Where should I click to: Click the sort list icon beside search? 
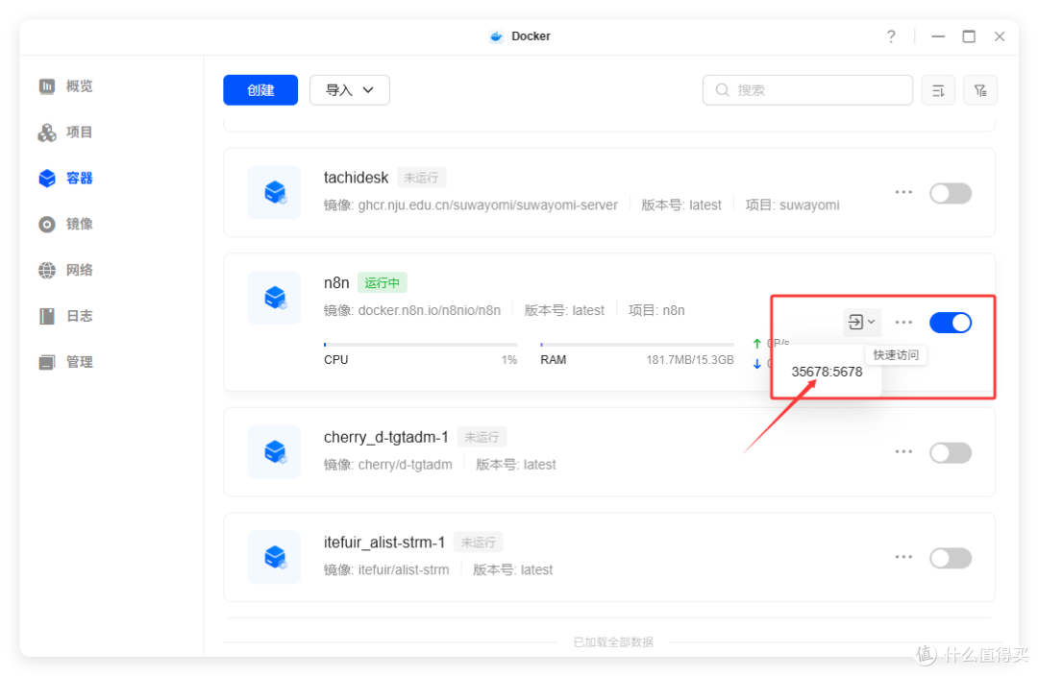pyautogui.click(x=938, y=90)
